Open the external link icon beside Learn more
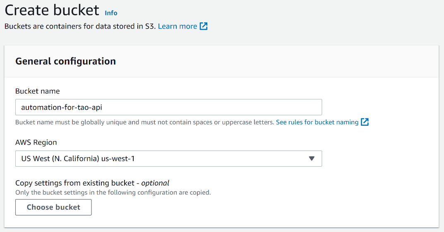 coord(204,26)
